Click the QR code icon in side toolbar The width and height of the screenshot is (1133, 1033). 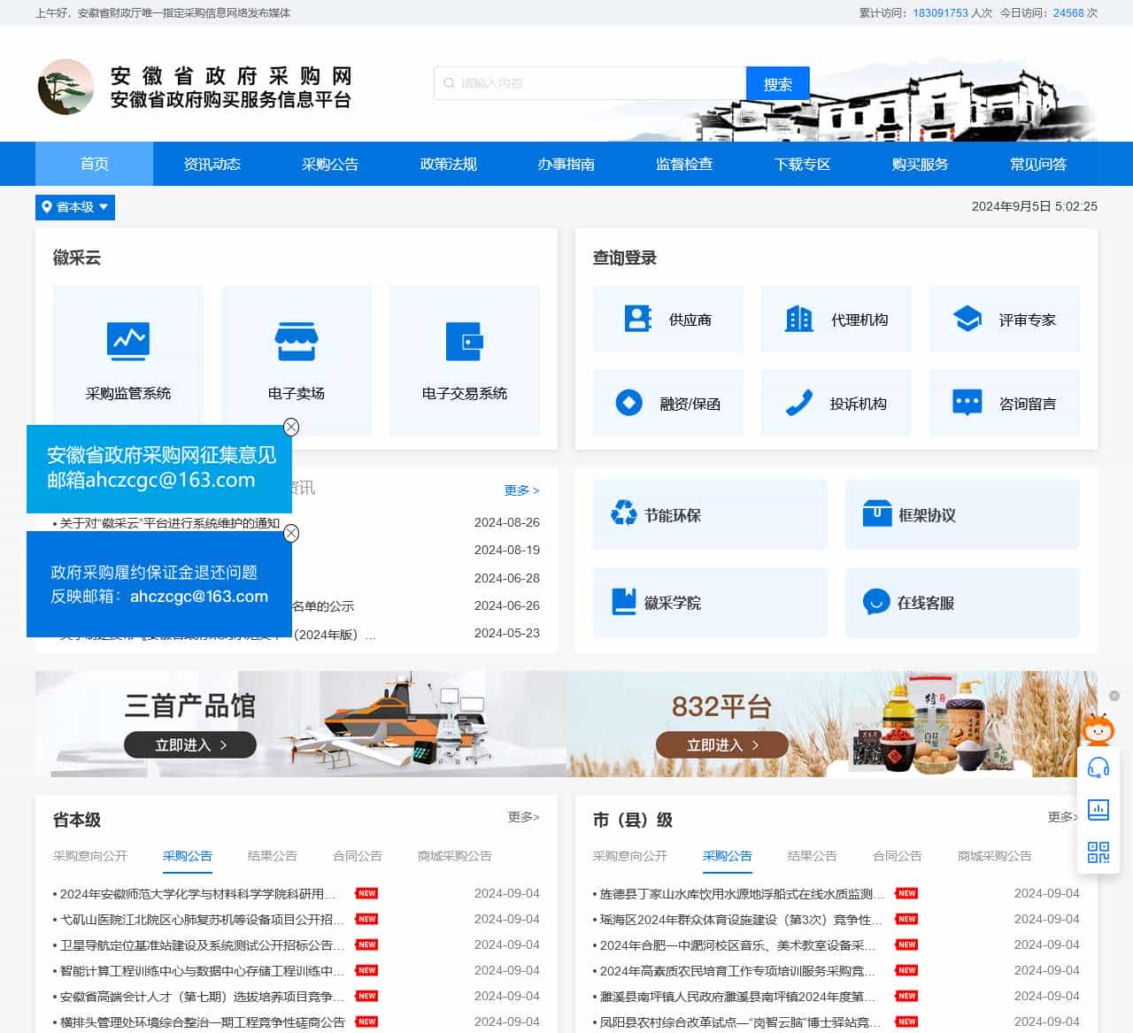pyautogui.click(x=1098, y=852)
